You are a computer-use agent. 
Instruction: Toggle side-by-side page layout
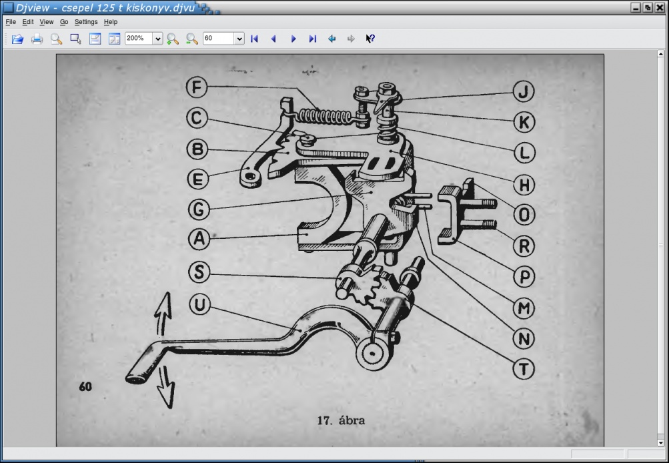(115, 39)
